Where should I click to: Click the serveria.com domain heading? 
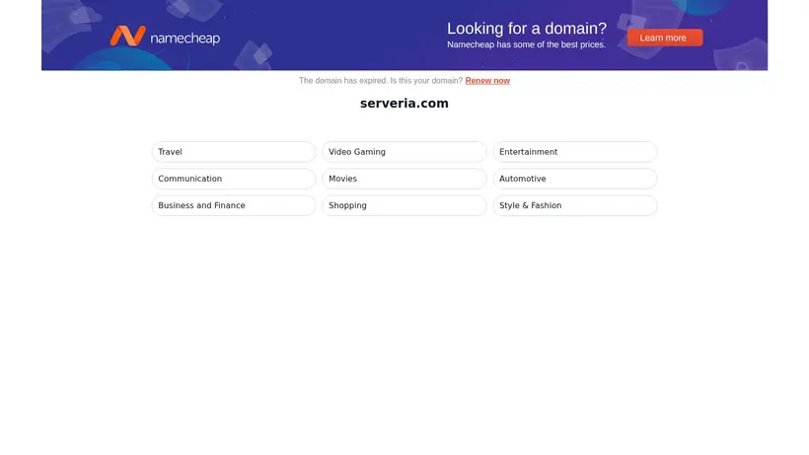pyautogui.click(x=404, y=104)
